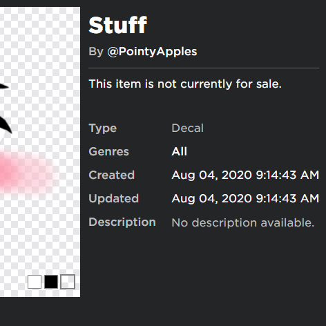Click the Decal type value
The image size is (326, 326).
point(188,128)
